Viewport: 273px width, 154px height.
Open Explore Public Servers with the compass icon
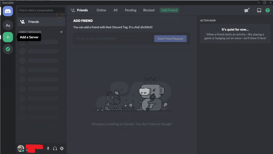8,49
